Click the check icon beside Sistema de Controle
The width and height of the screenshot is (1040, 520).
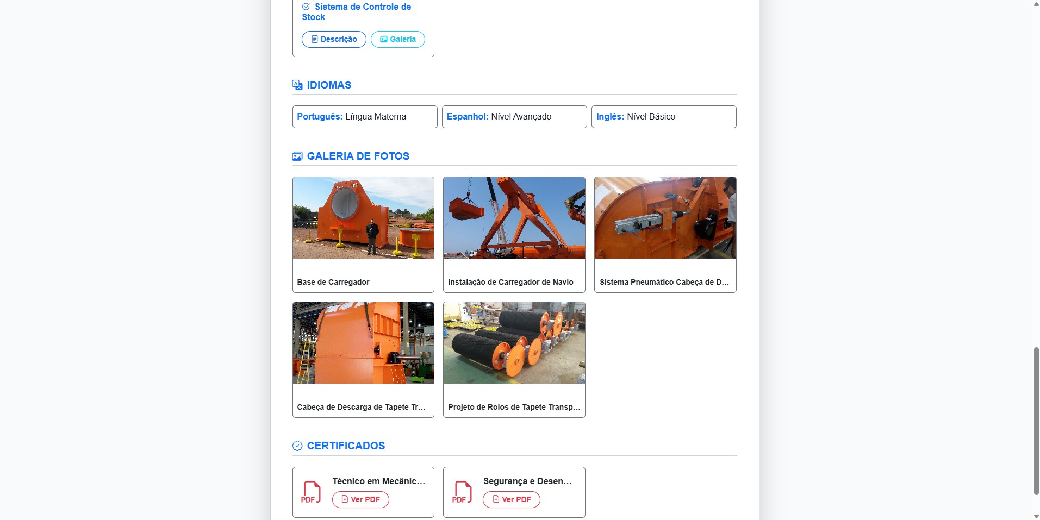(x=306, y=7)
